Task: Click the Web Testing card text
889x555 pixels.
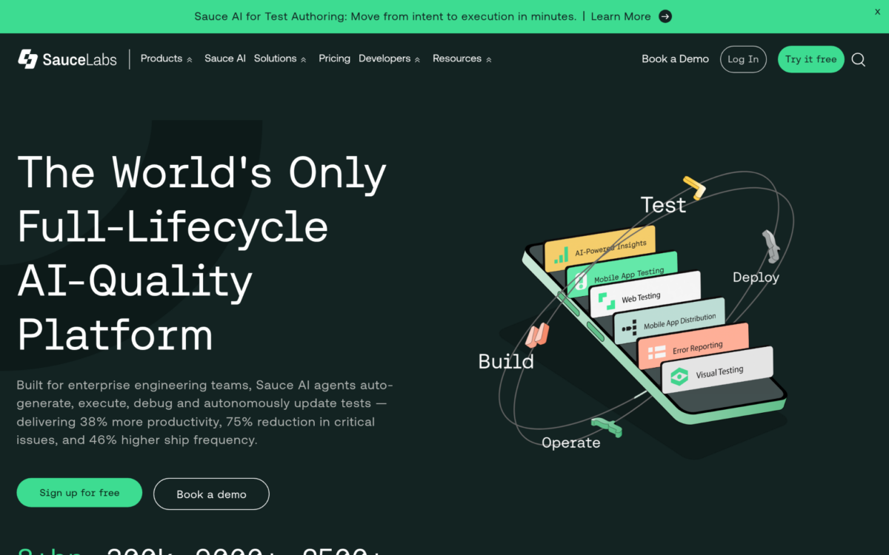Action: 641,297
